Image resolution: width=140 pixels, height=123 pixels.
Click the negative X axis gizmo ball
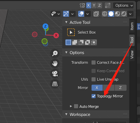click(35, 34)
